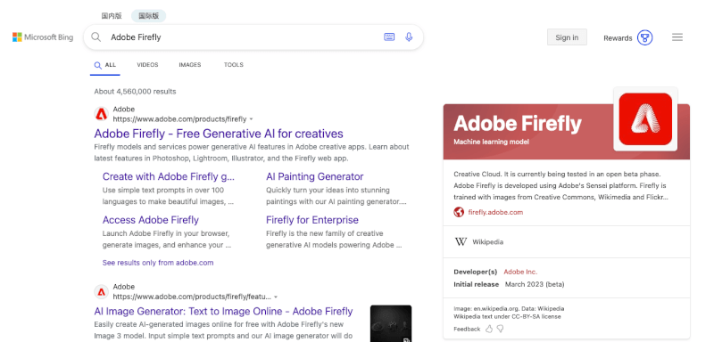Click the Adobe Firefly knowledge panel title
The image size is (714, 342).
(x=518, y=124)
